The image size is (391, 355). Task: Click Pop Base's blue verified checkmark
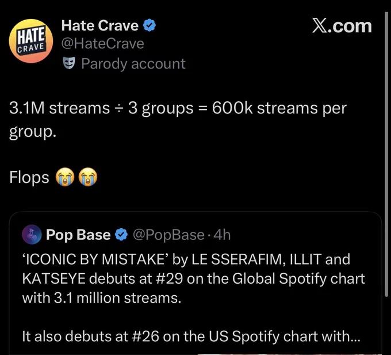coord(121,235)
